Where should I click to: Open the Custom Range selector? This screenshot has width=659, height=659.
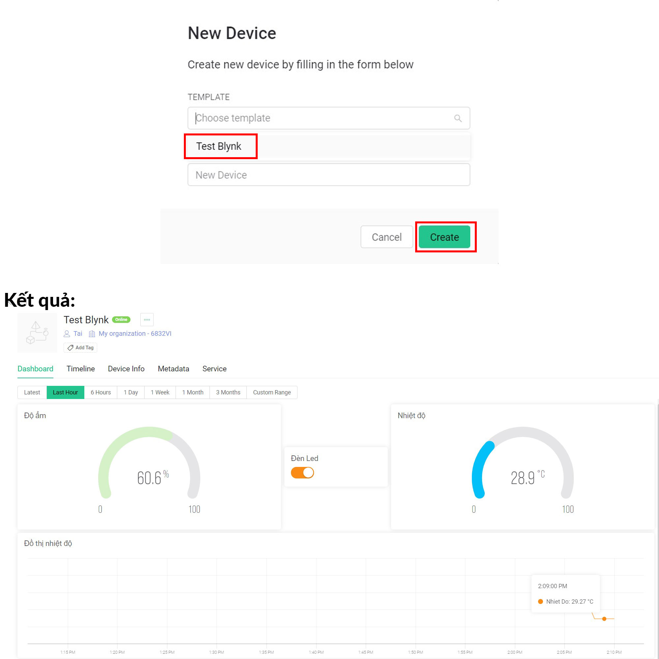pos(272,392)
